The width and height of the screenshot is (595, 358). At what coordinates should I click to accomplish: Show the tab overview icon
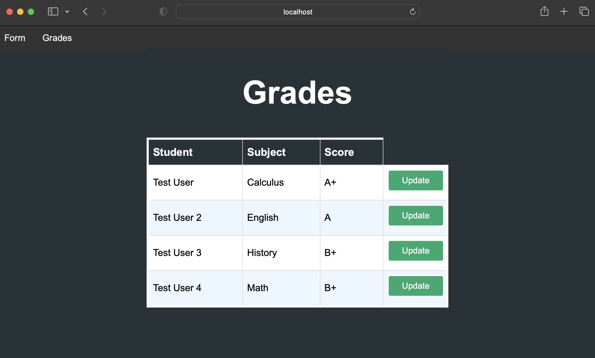pyautogui.click(x=584, y=11)
